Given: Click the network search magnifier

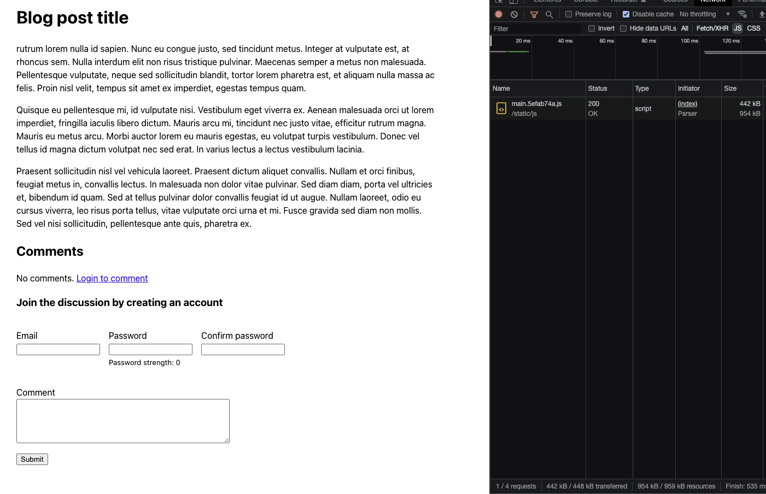Looking at the screenshot, I should tap(549, 14).
